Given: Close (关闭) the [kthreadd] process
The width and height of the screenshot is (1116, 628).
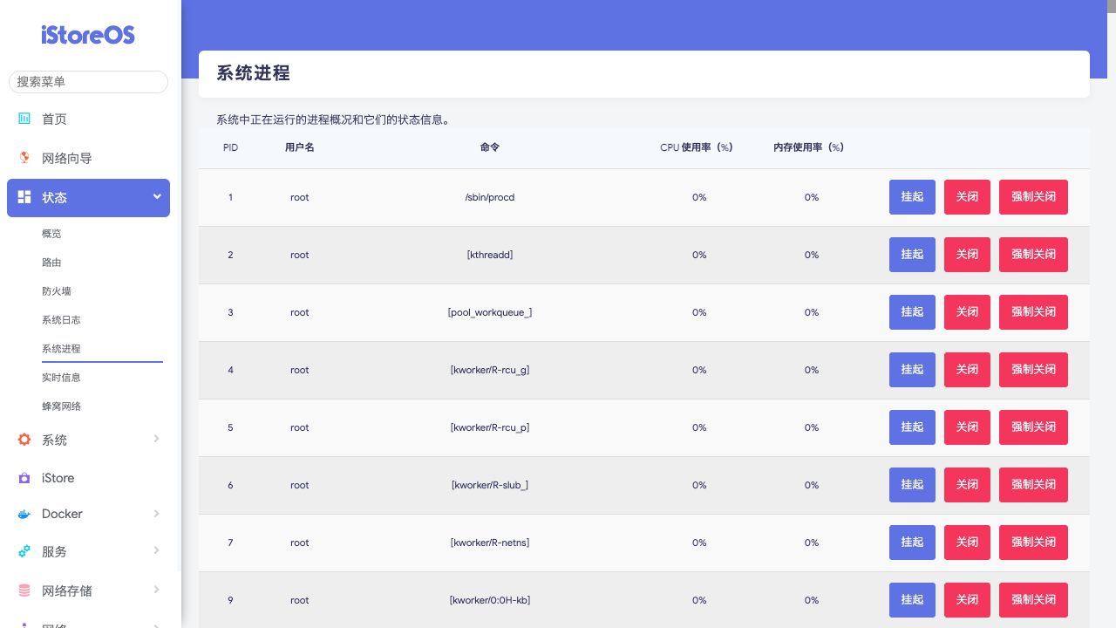Looking at the screenshot, I should pyautogui.click(x=967, y=255).
